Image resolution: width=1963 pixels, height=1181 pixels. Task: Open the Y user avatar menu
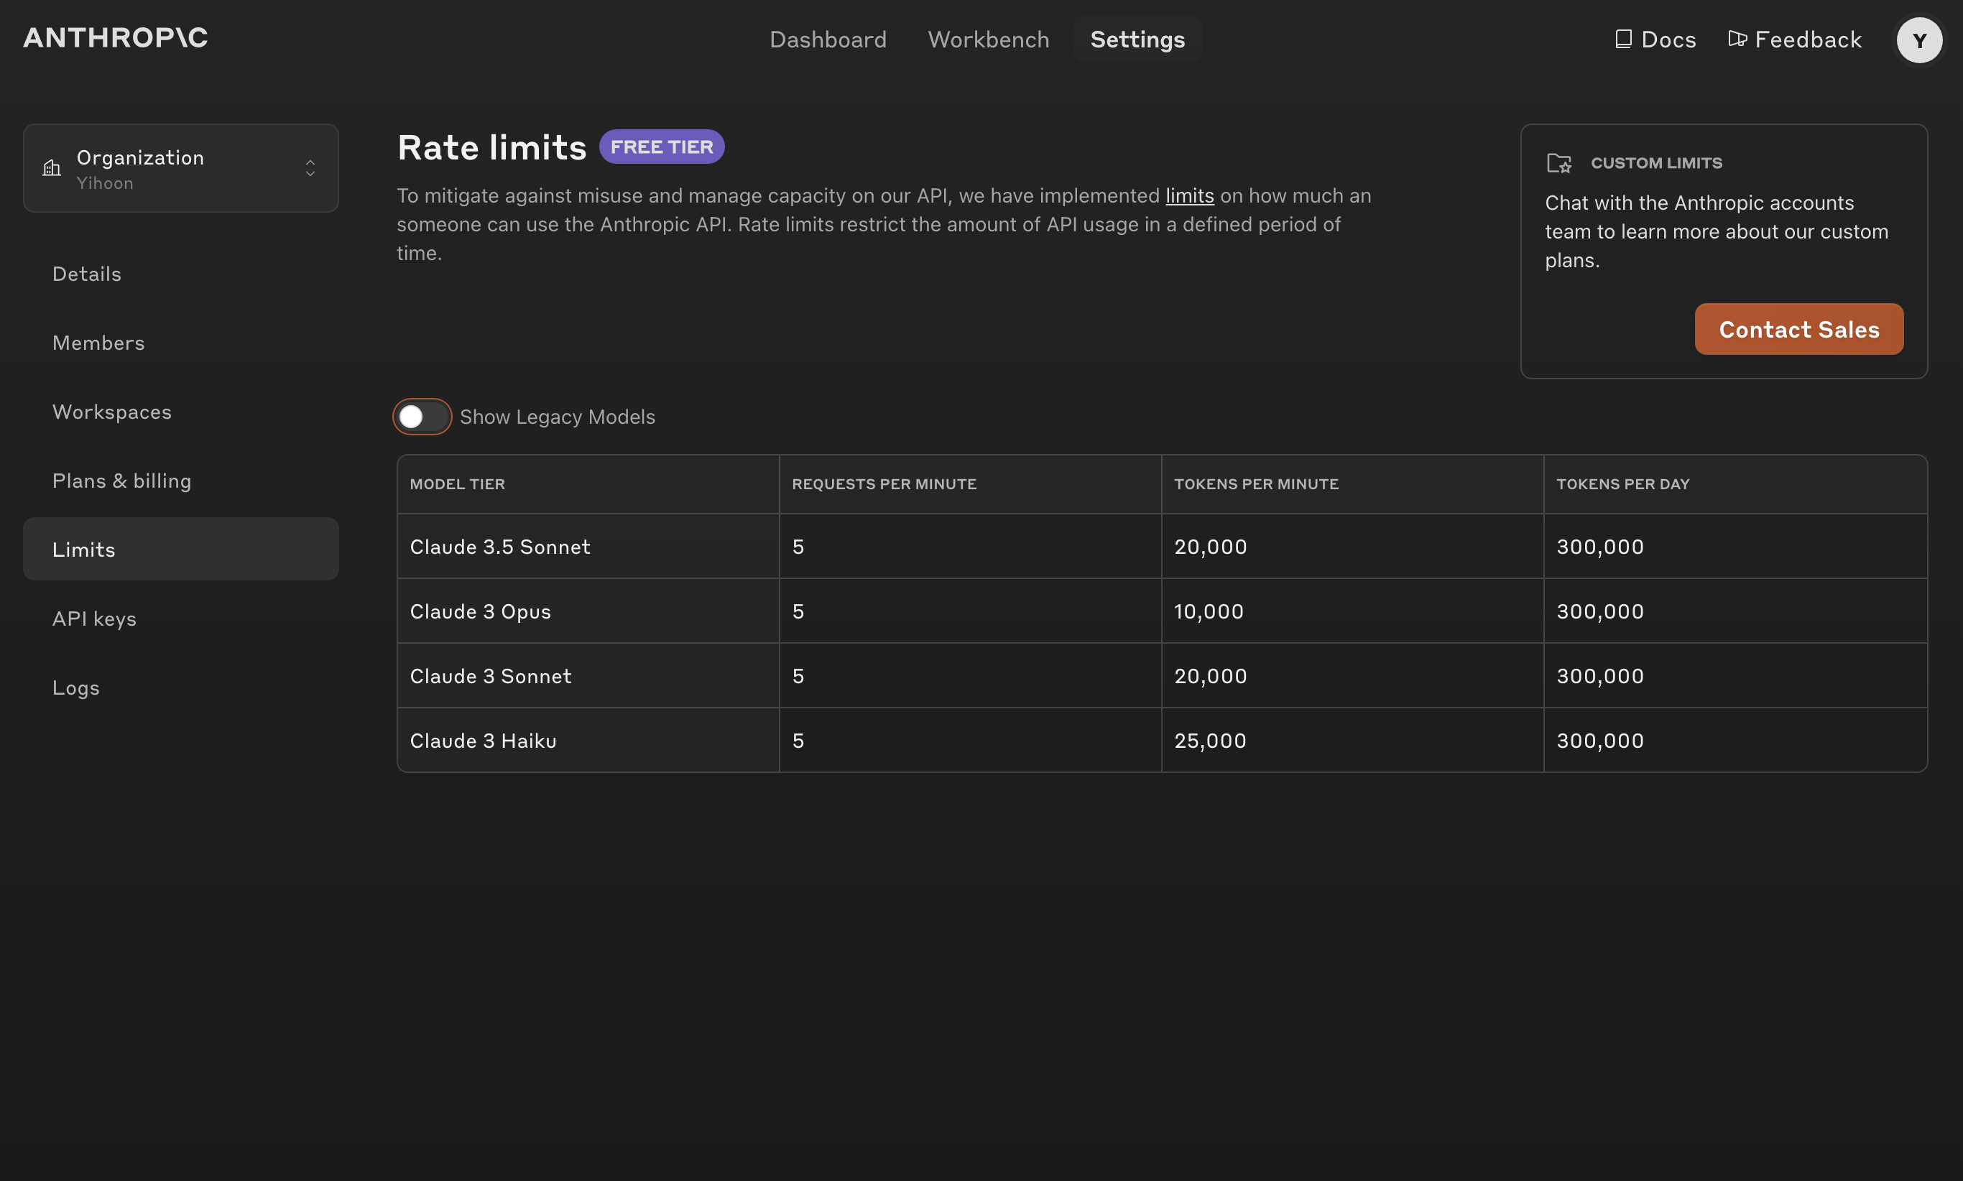(1919, 40)
